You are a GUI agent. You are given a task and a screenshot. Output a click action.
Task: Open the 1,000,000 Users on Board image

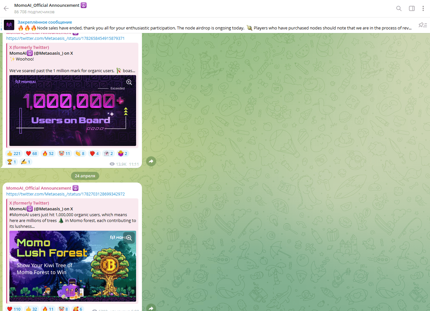click(73, 111)
